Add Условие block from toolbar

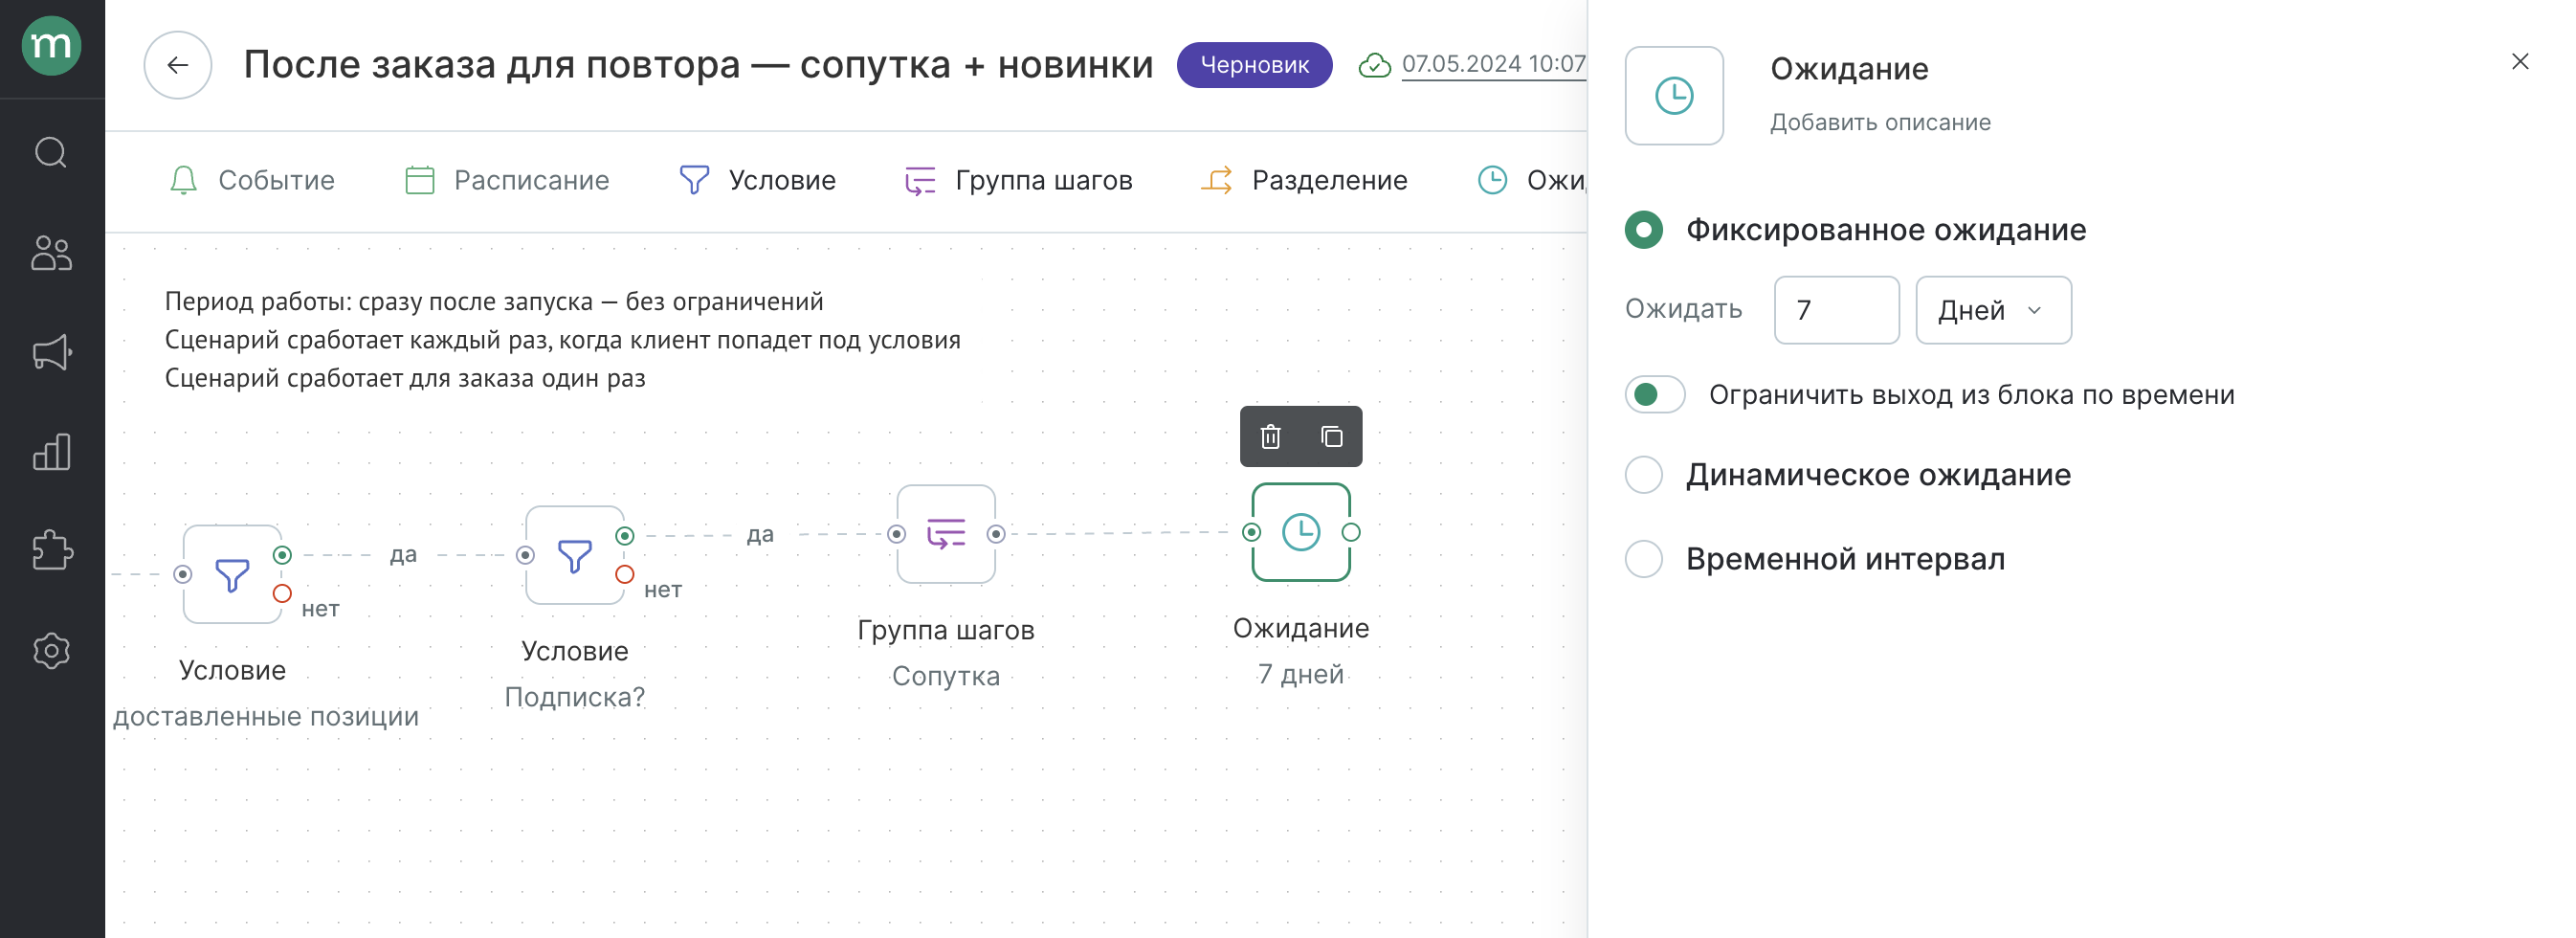tap(758, 180)
